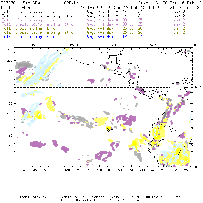
Task: Select "sm= 2" on the purple precipitation row
Action: [x=179, y=24]
